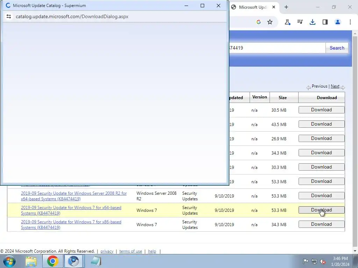Download the Windows 7 x64-based update

(322, 210)
